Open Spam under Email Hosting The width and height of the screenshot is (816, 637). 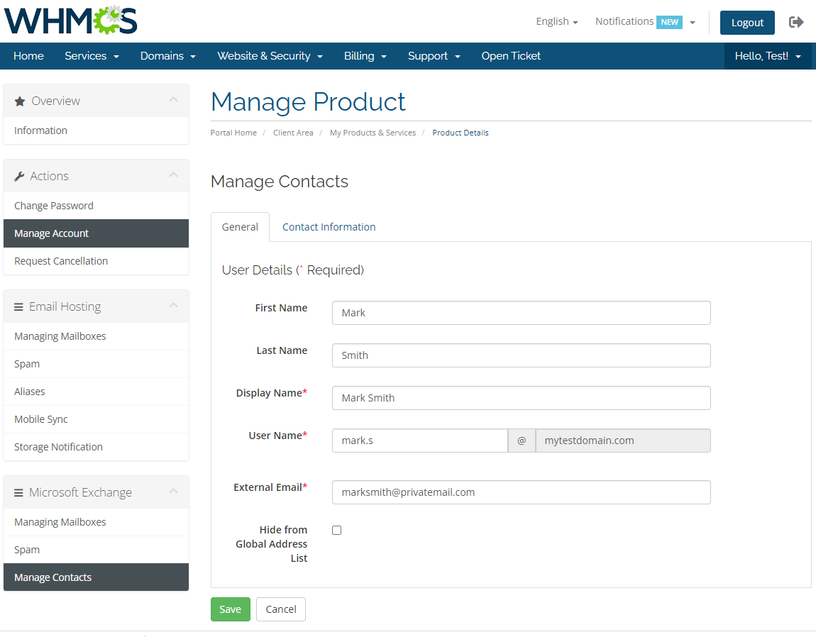tap(96, 364)
